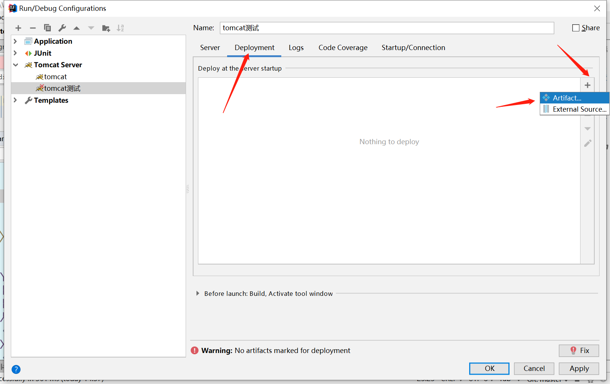The width and height of the screenshot is (610, 384).
Task: Open help with the question mark icon
Action: [16, 369]
